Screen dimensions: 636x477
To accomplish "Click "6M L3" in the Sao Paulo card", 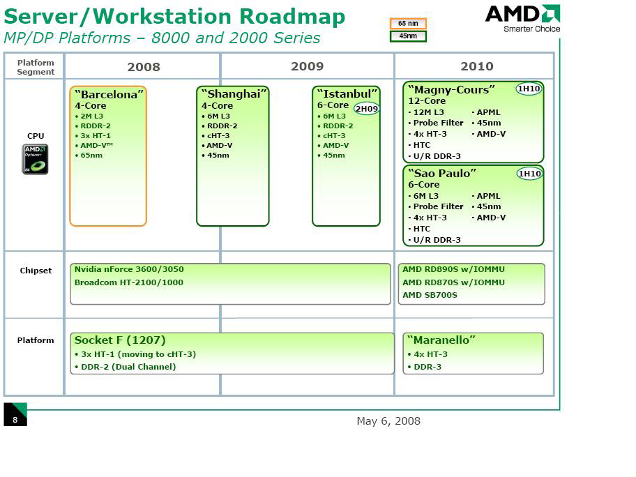I will (x=426, y=196).
